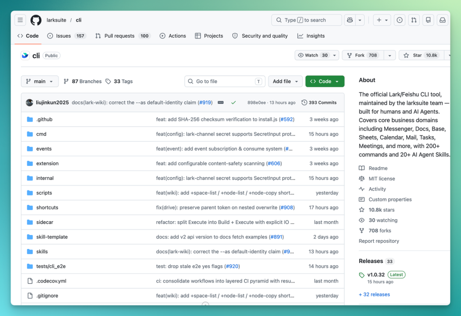Click the eye icon beside 30 watching
Screen dimensions: 461x316
362,220
